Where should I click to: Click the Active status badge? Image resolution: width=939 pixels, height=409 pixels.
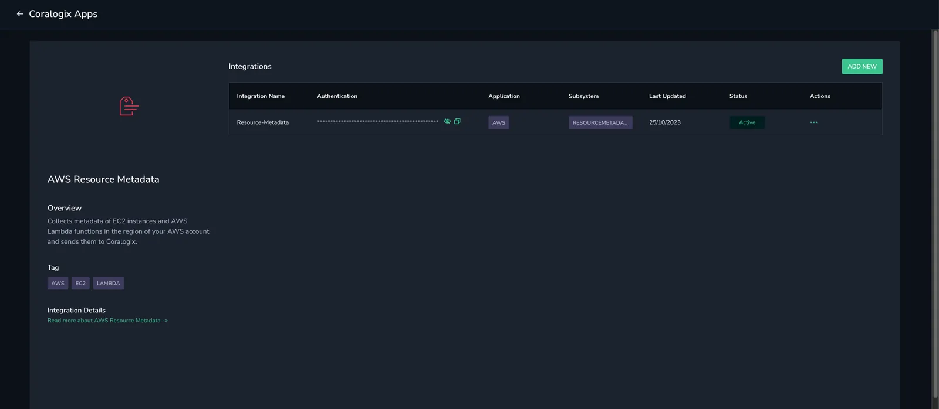747,122
